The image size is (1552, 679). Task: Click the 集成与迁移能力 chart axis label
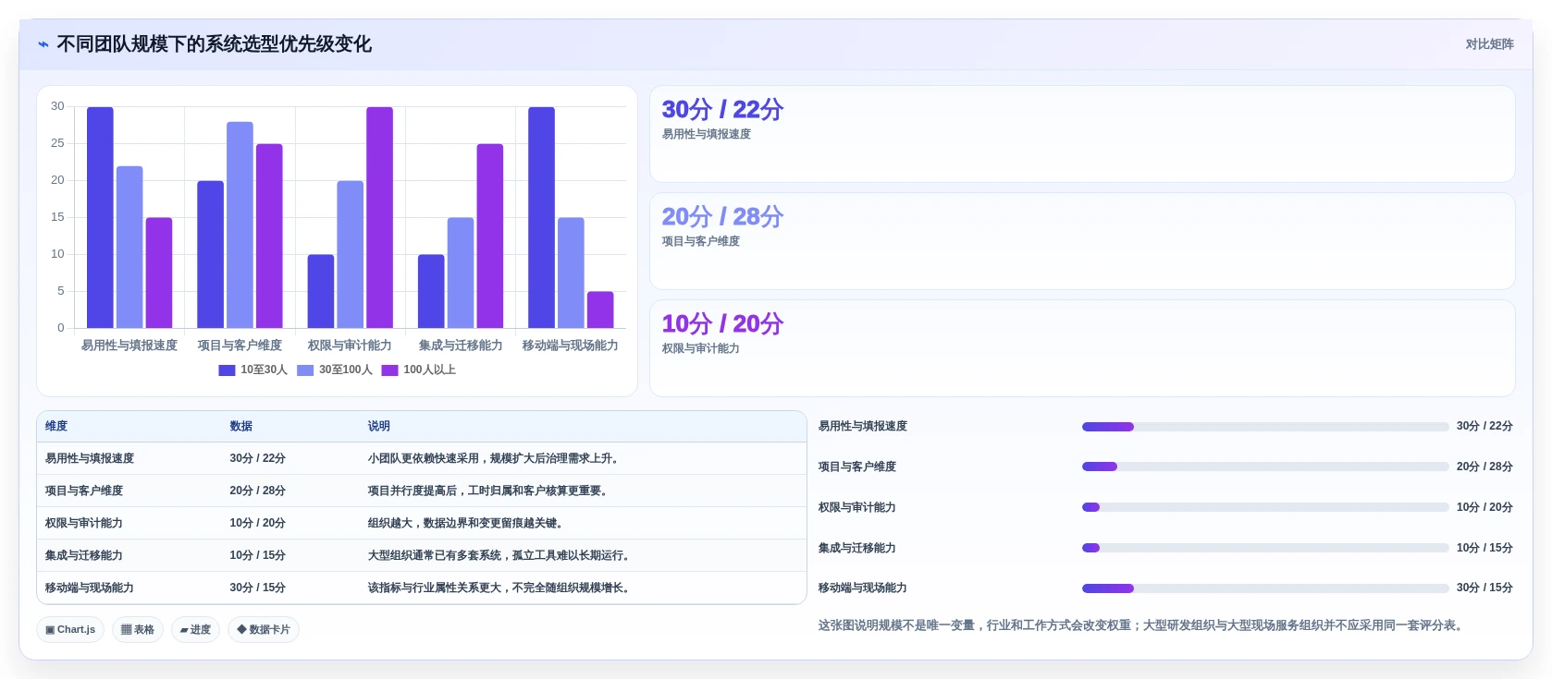461,346
